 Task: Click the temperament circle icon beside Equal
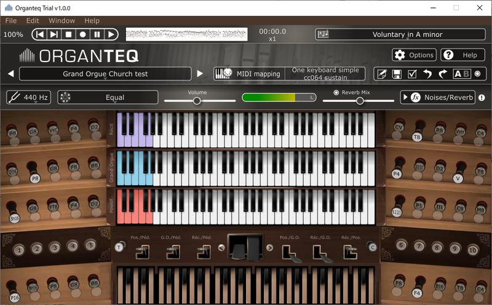(x=65, y=97)
